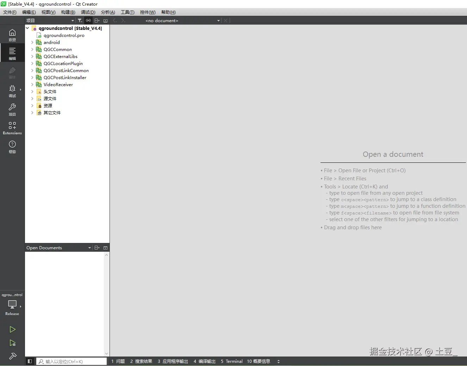Show the 3 应用程序输出 pane

(173, 361)
